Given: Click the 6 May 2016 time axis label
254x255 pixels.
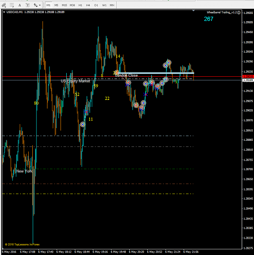Looking at the screenshot, I should click(9, 252).
